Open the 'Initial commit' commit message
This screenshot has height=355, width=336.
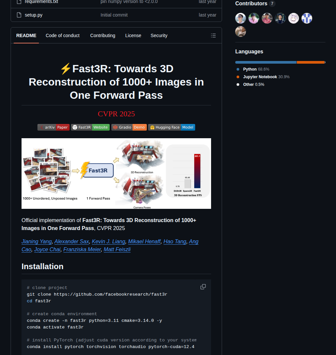point(114,15)
